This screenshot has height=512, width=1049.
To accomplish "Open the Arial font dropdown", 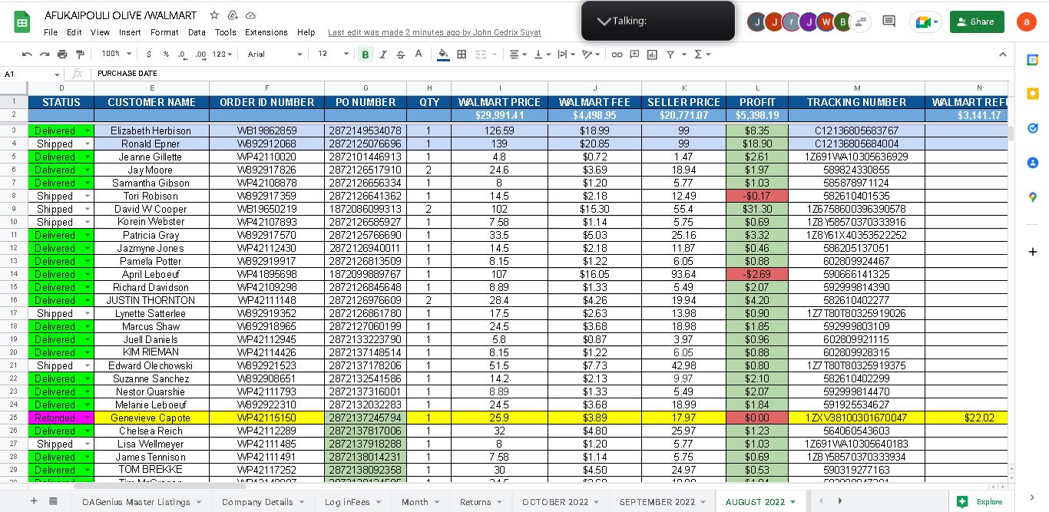I will coord(275,55).
